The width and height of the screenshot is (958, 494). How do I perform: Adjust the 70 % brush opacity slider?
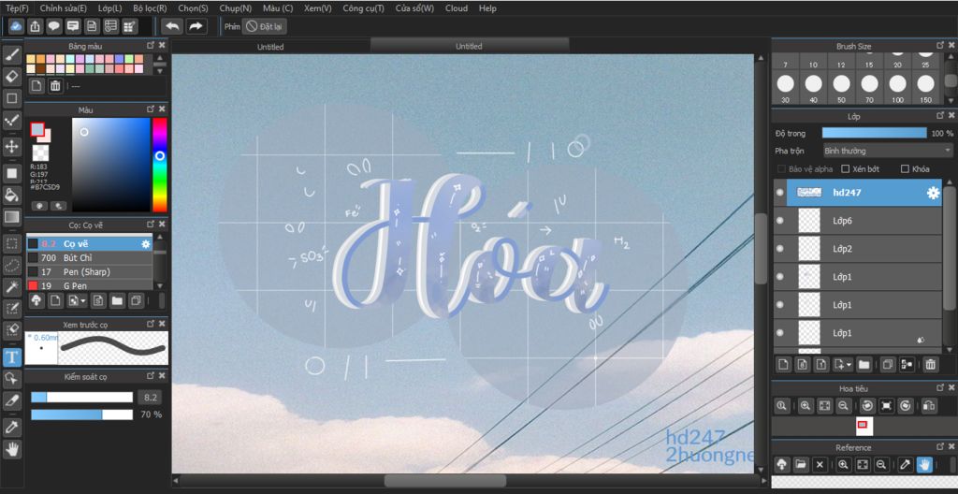[82, 414]
